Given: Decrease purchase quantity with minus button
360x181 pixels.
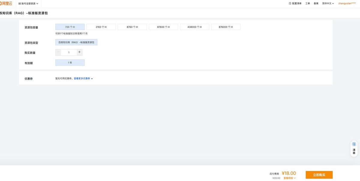Looking at the screenshot, I should (x=58, y=52).
